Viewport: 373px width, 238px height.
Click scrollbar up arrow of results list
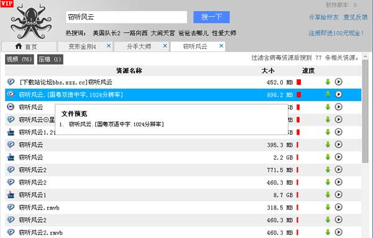365,56
